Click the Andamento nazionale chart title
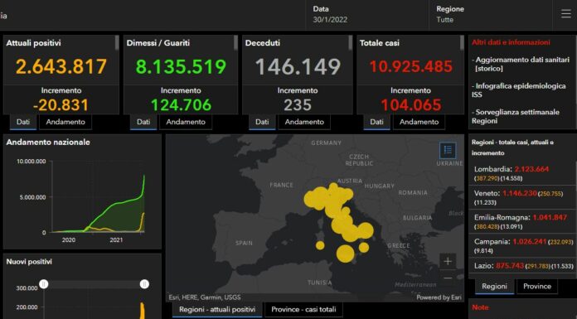The image size is (577, 319). 48,142
